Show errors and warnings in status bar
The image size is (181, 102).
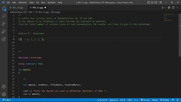7,100
